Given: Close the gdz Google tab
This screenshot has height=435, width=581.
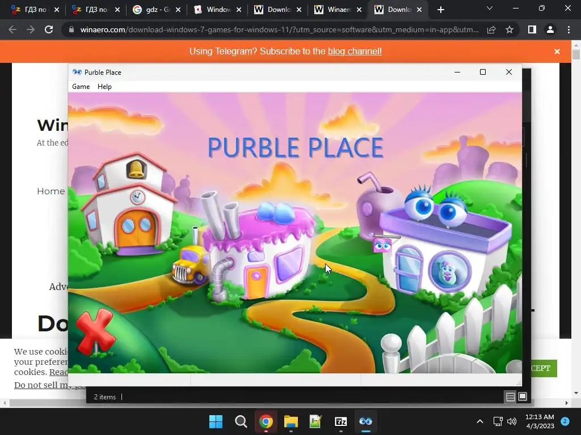Looking at the screenshot, I should [x=178, y=10].
